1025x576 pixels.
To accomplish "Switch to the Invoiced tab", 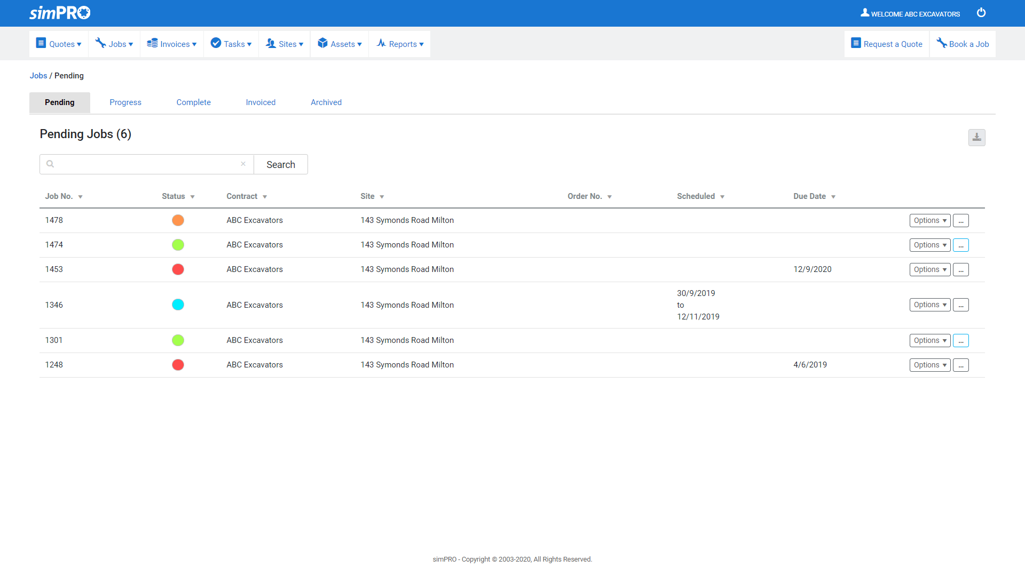I will 261,102.
